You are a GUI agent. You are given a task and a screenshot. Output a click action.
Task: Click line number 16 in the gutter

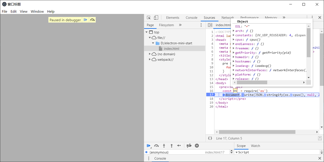point(211,91)
